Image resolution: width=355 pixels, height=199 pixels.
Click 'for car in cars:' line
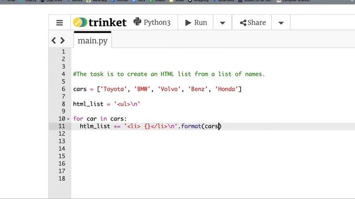click(x=100, y=119)
